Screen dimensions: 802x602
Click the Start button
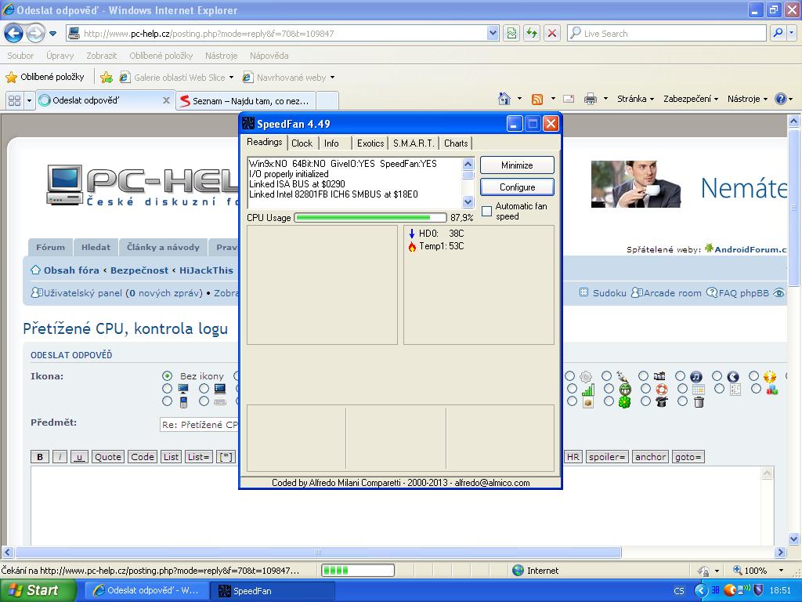38,591
